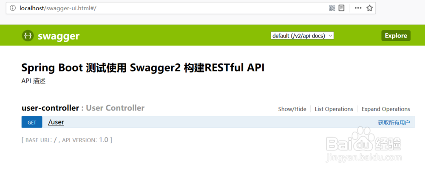Viewport: 425px width, 172px height.
Task: Click the BASE URL and API VERSION footer text
Action: pos(67,140)
